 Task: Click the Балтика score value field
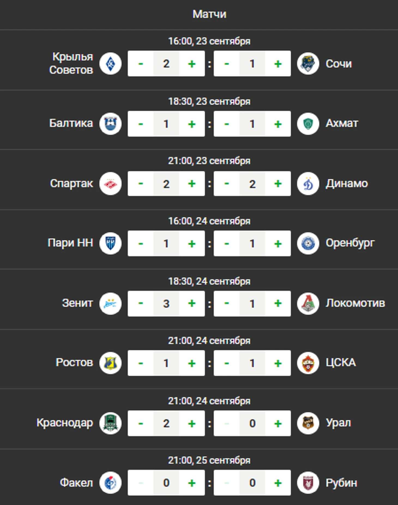(x=166, y=124)
